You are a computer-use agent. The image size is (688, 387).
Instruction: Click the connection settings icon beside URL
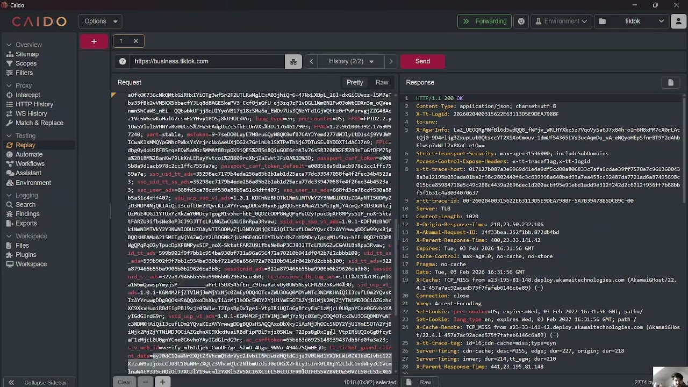point(293,61)
